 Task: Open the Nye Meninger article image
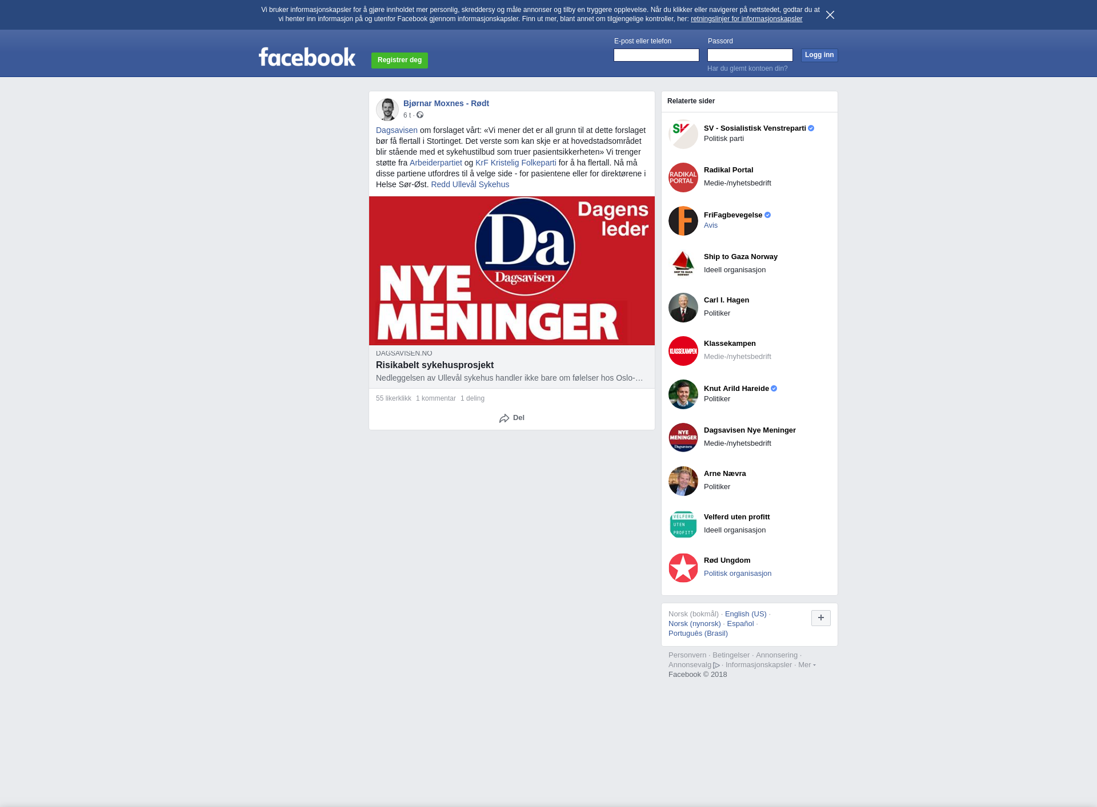(512, 271)
